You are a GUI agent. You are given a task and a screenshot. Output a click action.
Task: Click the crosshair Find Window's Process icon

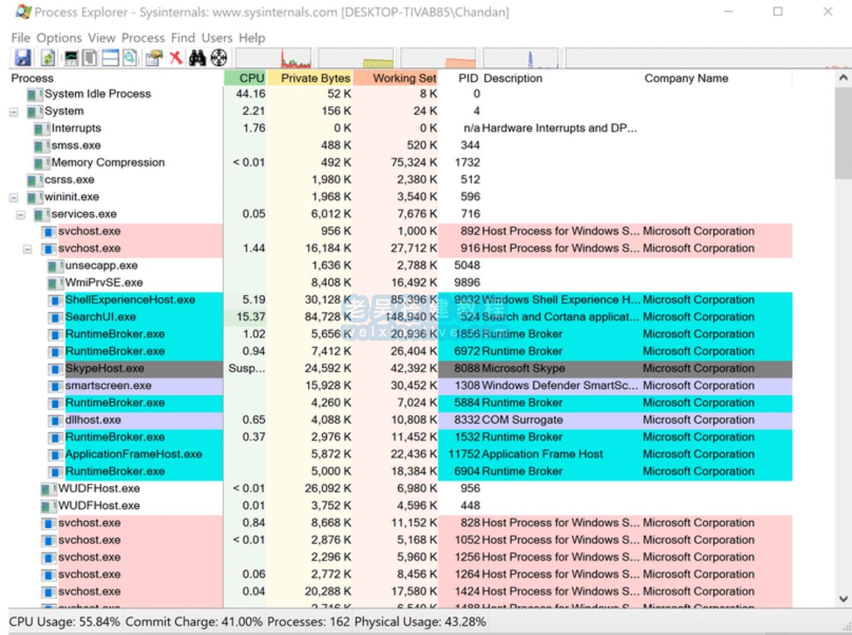219,58
